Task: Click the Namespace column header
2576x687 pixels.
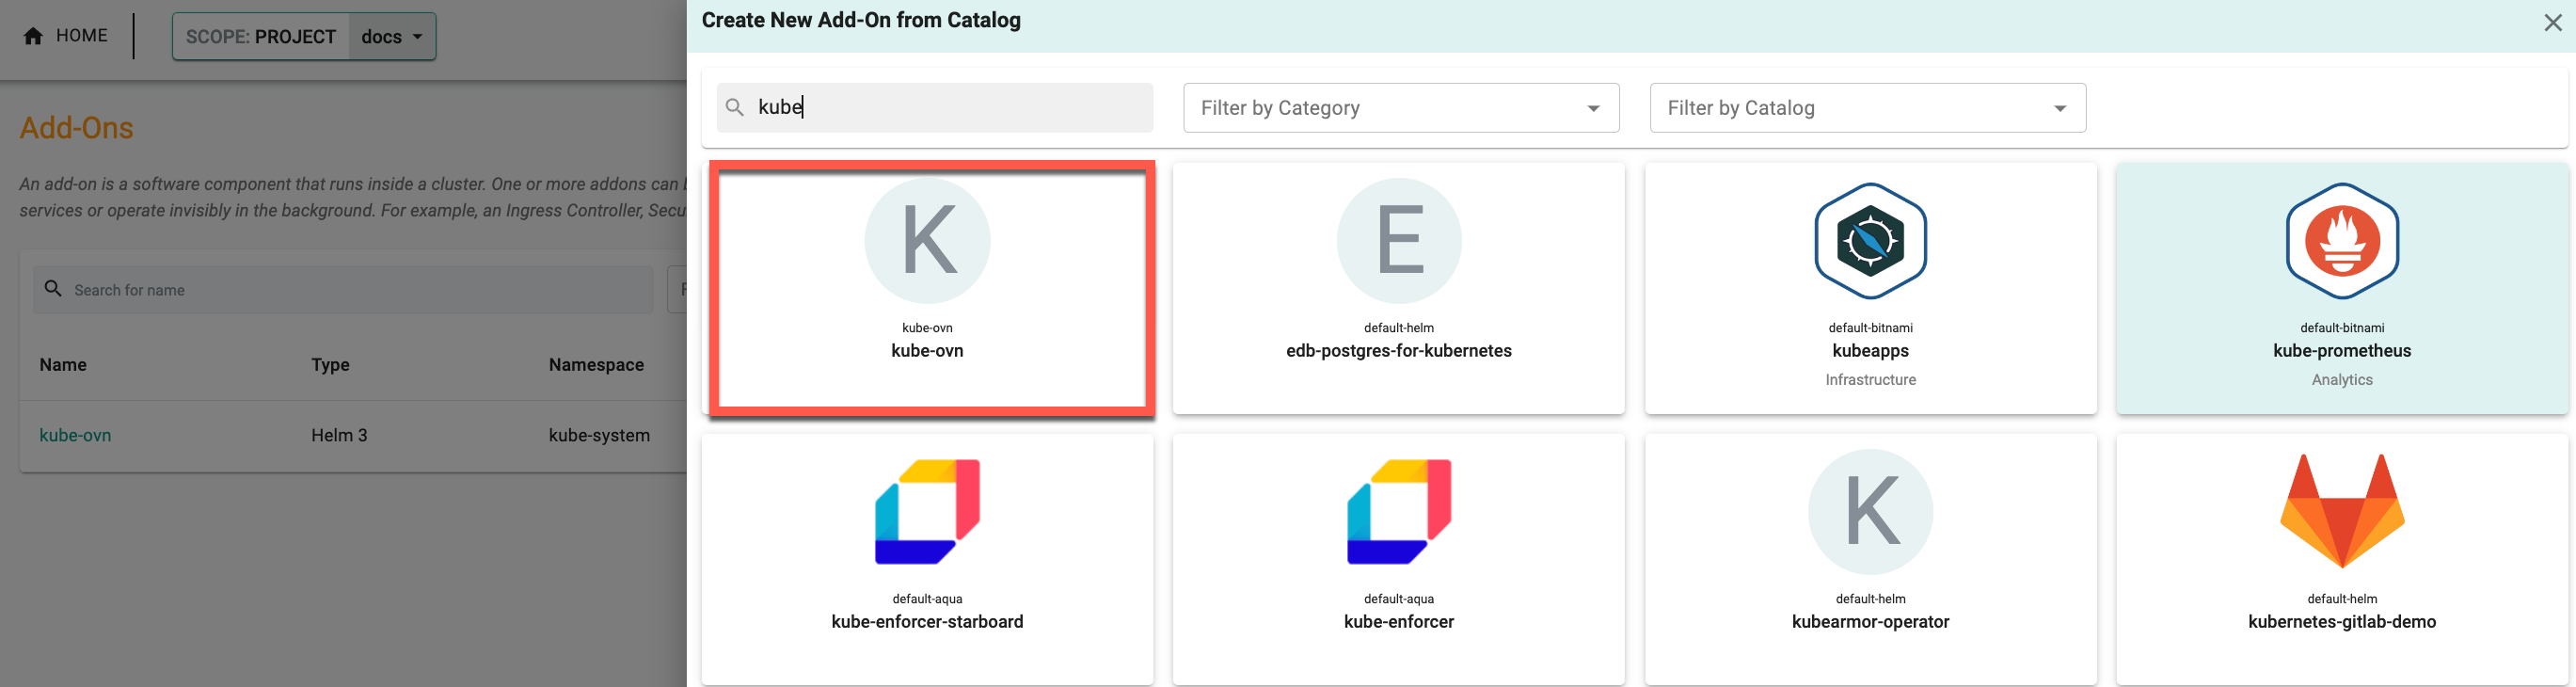Action: tap(596, 365)
